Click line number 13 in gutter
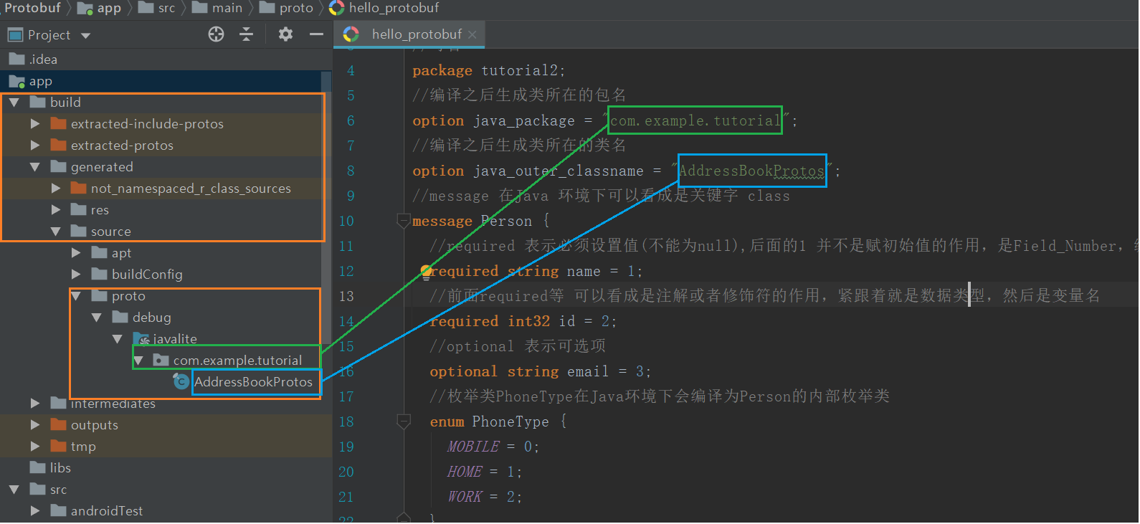This screenshot has width=1140, height=524. (x=346, y=296)
